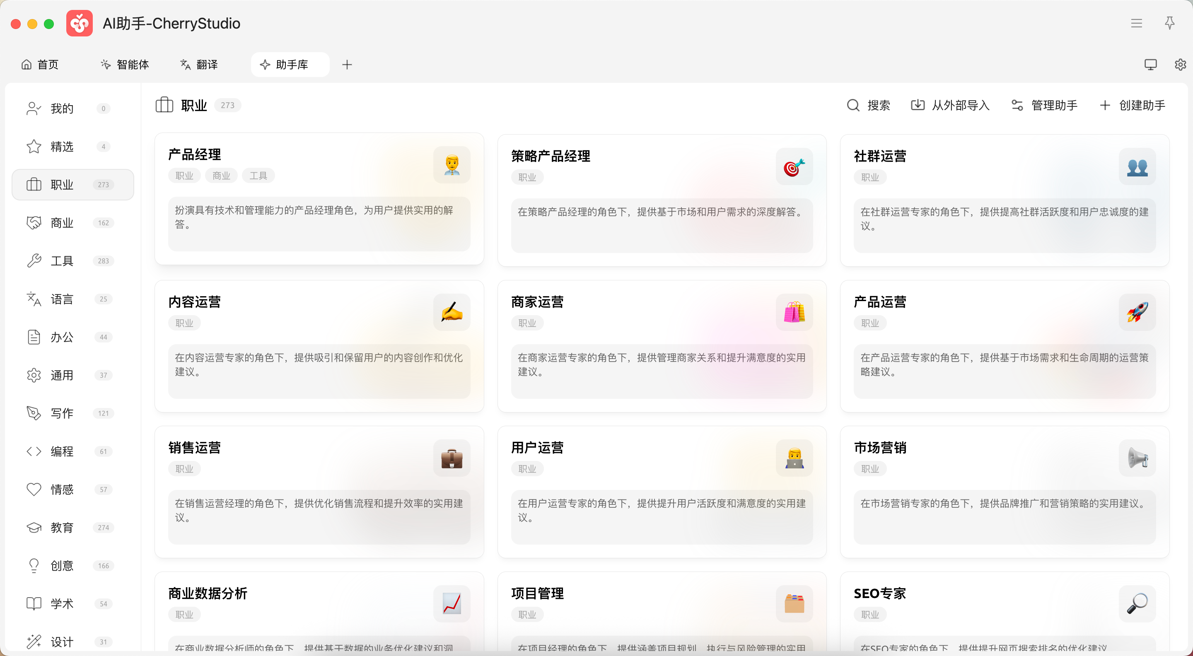Click the 商业 tag on 产品经理 card
This screenshot has height=656, width=1193.
(221, 176)
